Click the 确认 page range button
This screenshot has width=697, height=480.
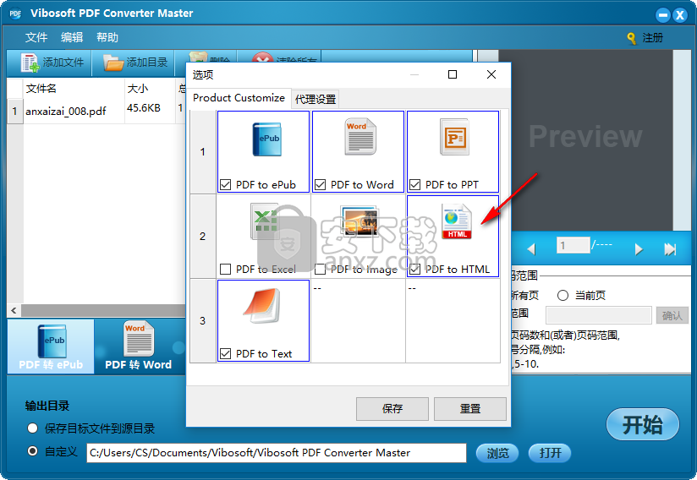[x=672, y=315]
